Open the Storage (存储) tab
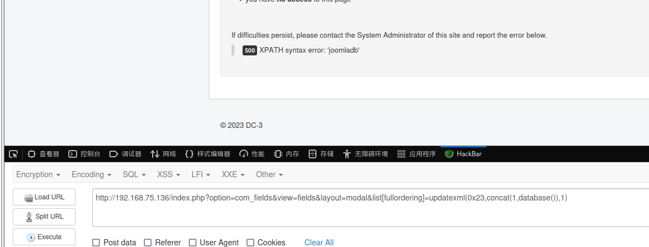Image resolution: width=649 pixels, height=247 pixels. [321, 154]
